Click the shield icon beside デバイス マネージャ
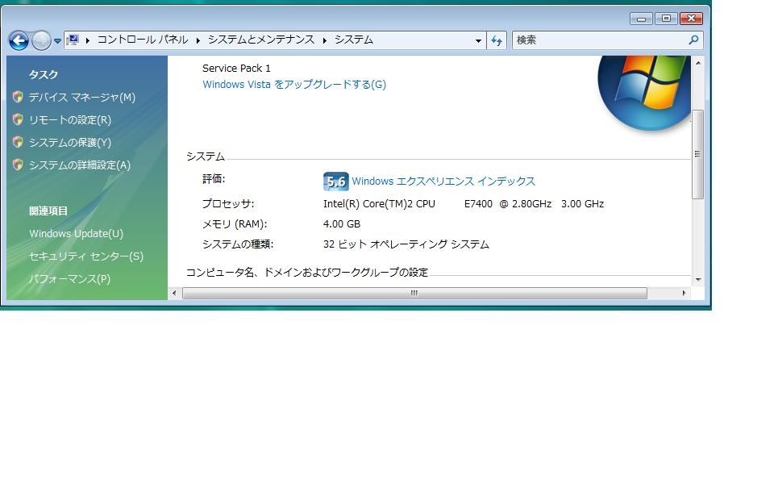Viewport: 774px width, 484px height. coord(19,97)
